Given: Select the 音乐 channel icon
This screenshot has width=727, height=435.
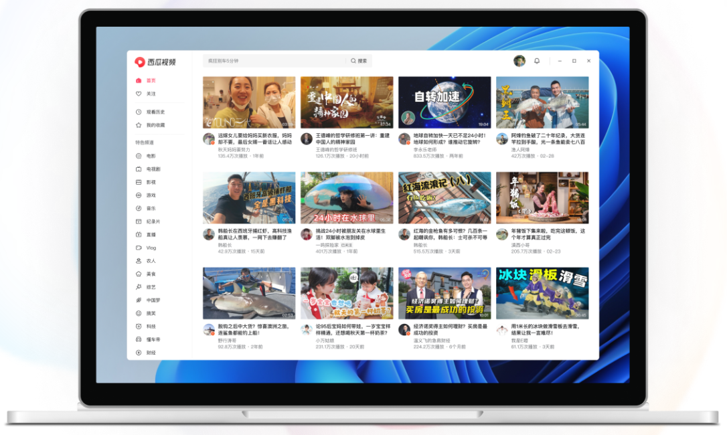Looking at the screenshot, I should pos(138,208).
